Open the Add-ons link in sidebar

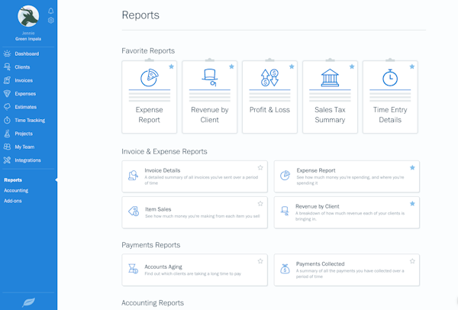pyautogui.click(x=13, y=201)
